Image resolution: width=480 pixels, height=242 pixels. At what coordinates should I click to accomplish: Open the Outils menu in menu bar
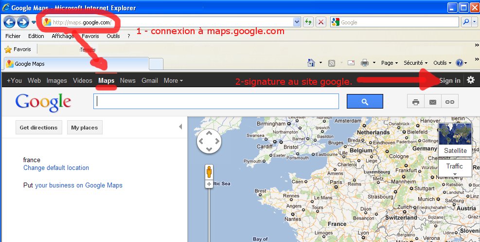113,36
